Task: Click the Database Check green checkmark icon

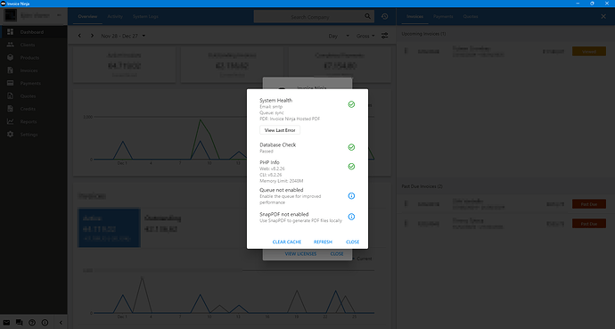Action: tap(351, 147)
